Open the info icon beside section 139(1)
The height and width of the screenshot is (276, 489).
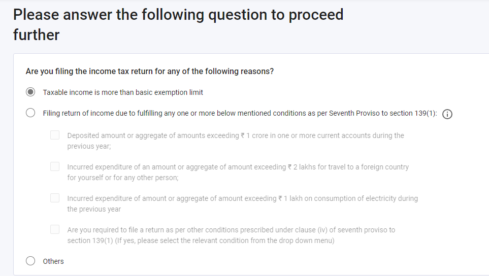tap(447, 114)
